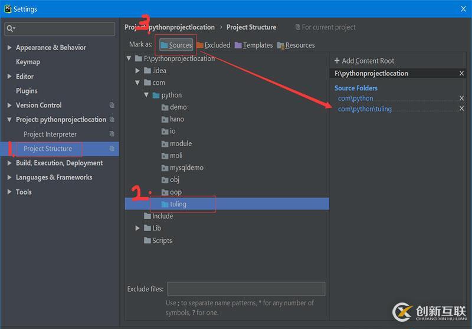Click the Project Structure breadcrumb
The image size is (472, 329).
pos(251,27)
